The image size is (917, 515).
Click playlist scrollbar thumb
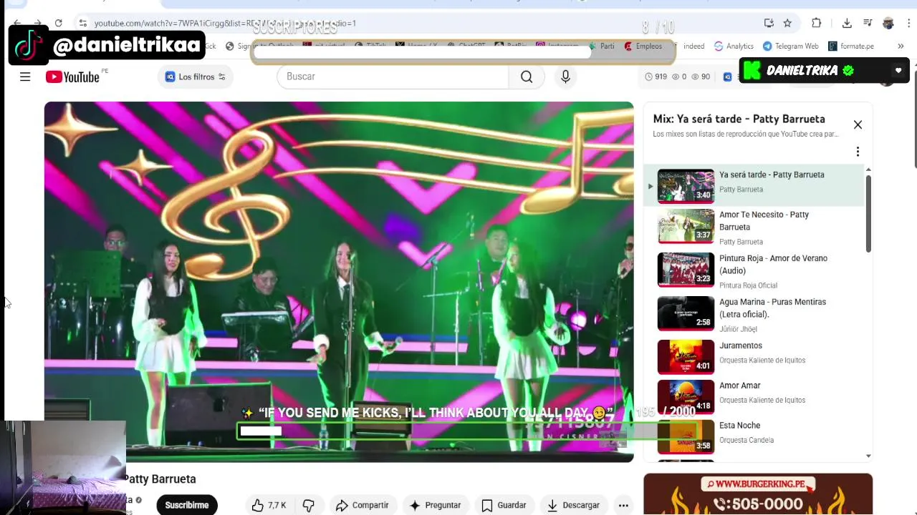click(x=868, y=213)
